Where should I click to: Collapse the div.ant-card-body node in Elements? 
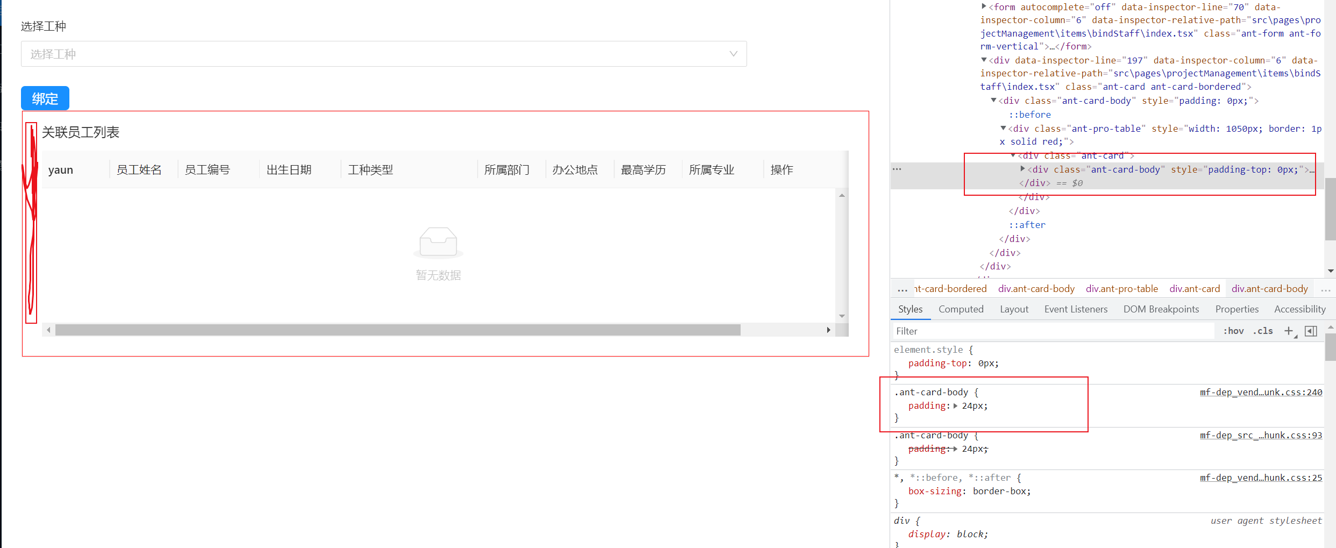coord(993,101)
